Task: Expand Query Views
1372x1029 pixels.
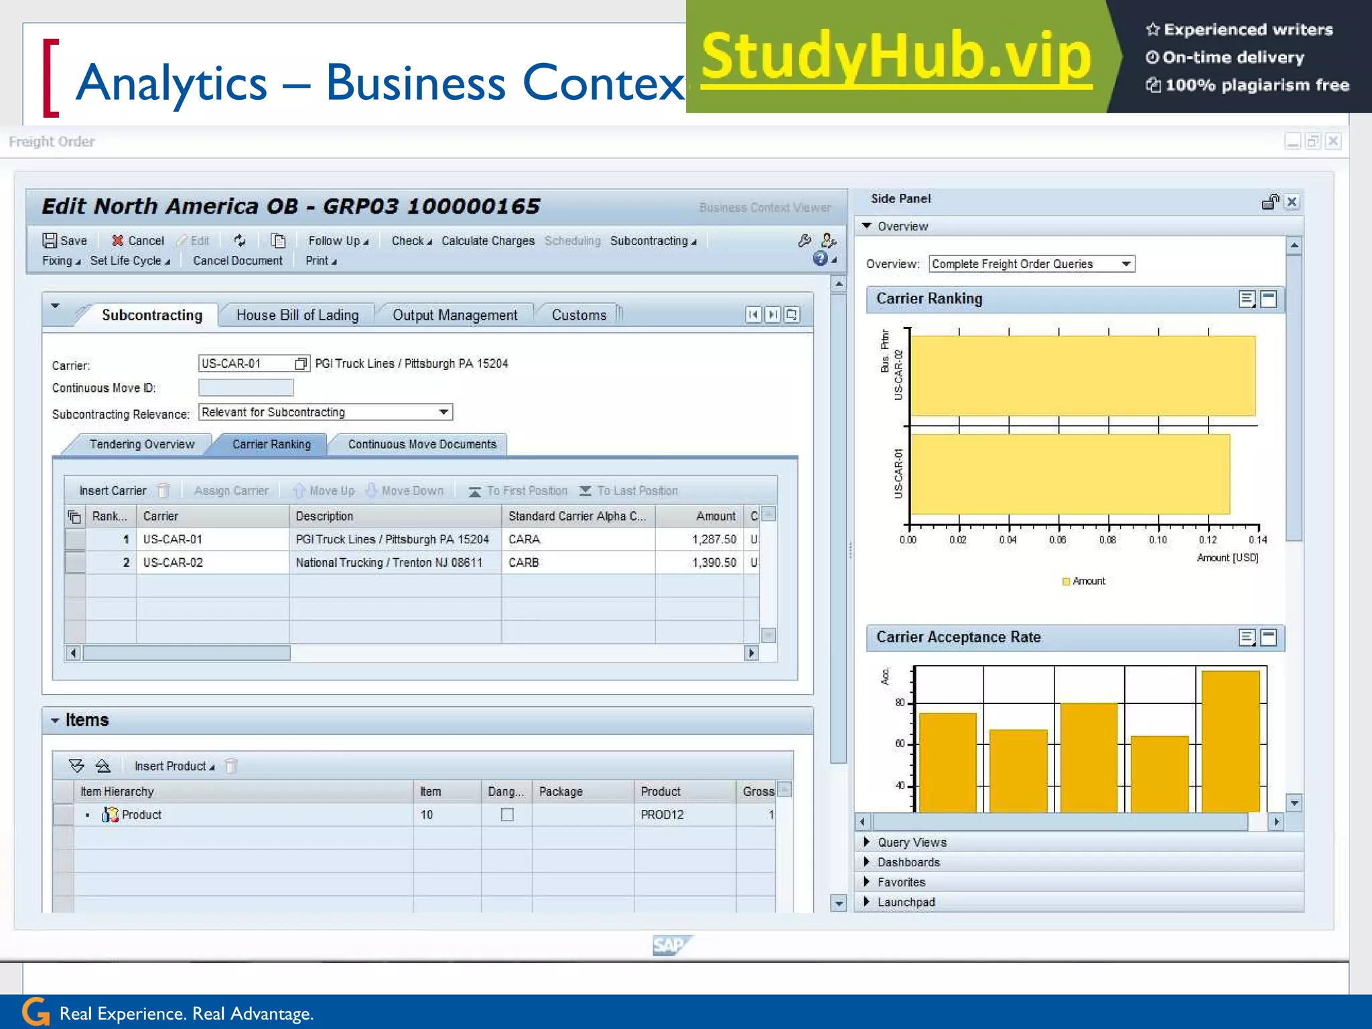Action: [867, 842]
